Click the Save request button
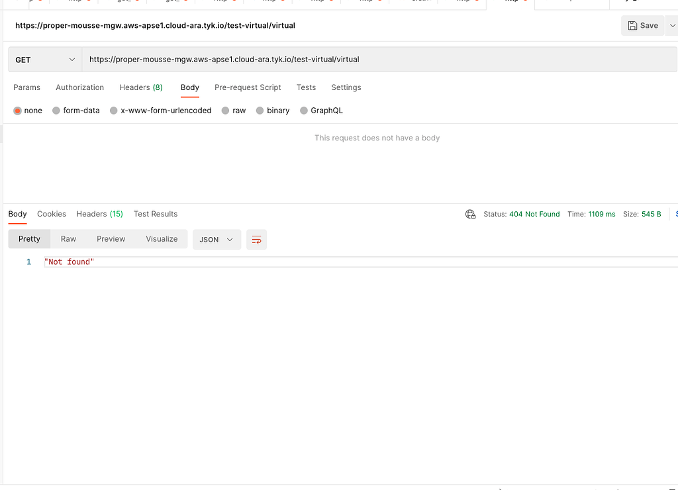The image size is (678, 490). click(641, 25)
